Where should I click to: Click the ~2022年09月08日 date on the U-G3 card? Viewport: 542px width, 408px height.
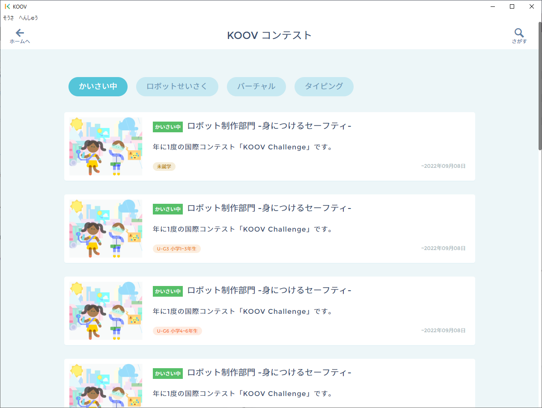(443, 248)
